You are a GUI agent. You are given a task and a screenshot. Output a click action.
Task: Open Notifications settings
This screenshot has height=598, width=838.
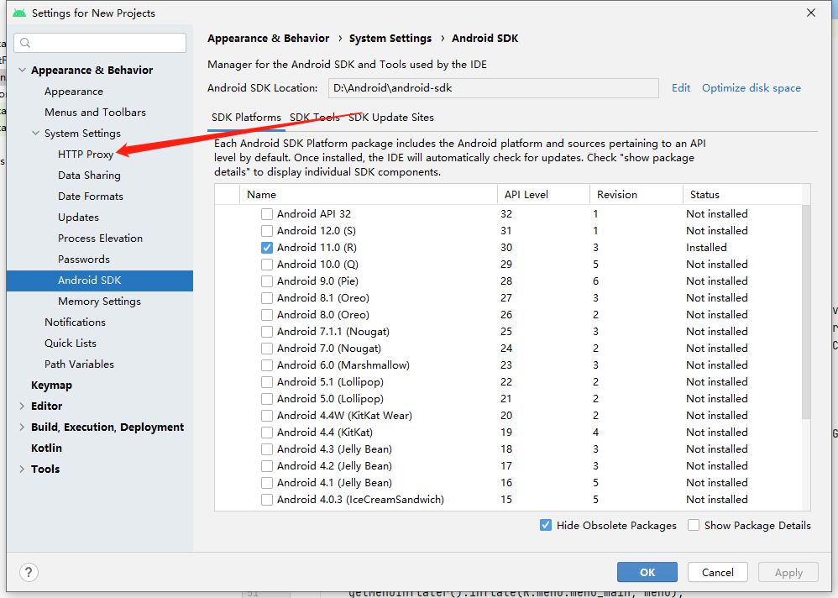pyautogui.click(x=75, y=323)
